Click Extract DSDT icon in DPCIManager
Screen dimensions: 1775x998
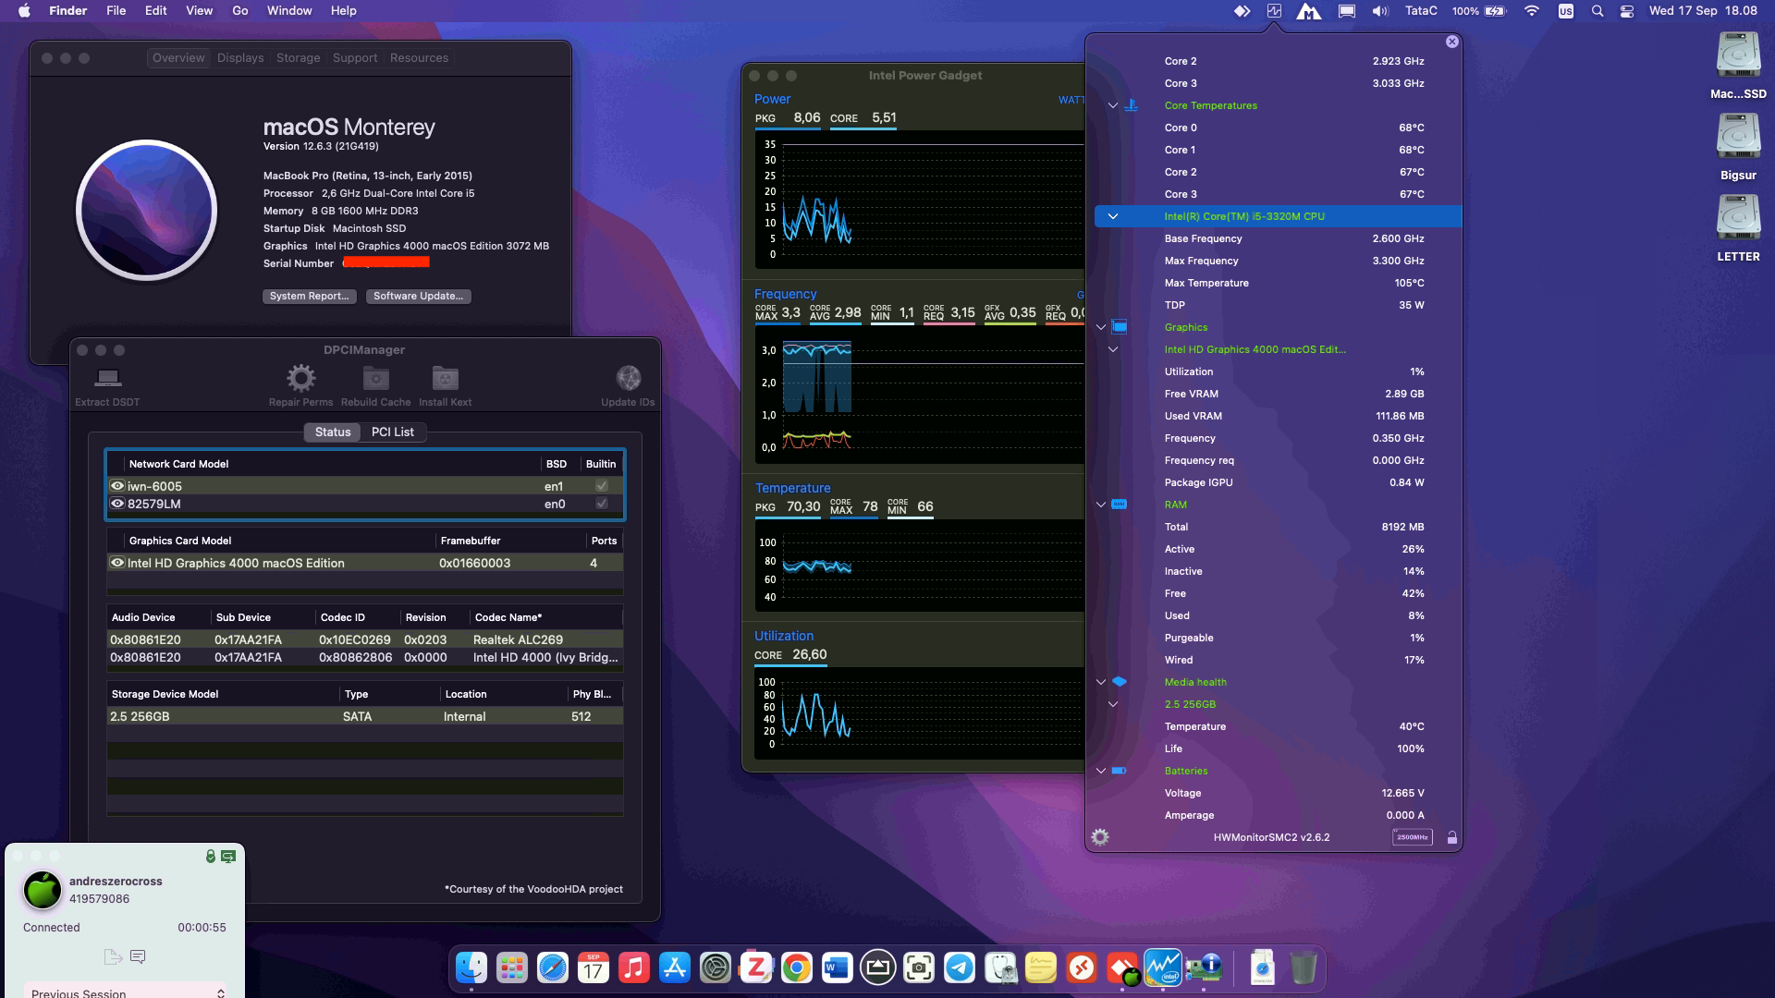click(x=107, y=378)
